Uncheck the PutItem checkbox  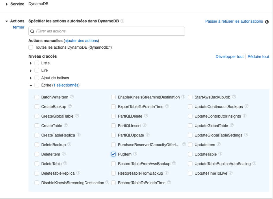[x=113, y=154]
